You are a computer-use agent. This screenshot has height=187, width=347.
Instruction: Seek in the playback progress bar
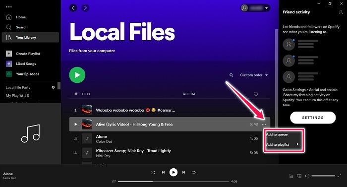tap(173, 182)
